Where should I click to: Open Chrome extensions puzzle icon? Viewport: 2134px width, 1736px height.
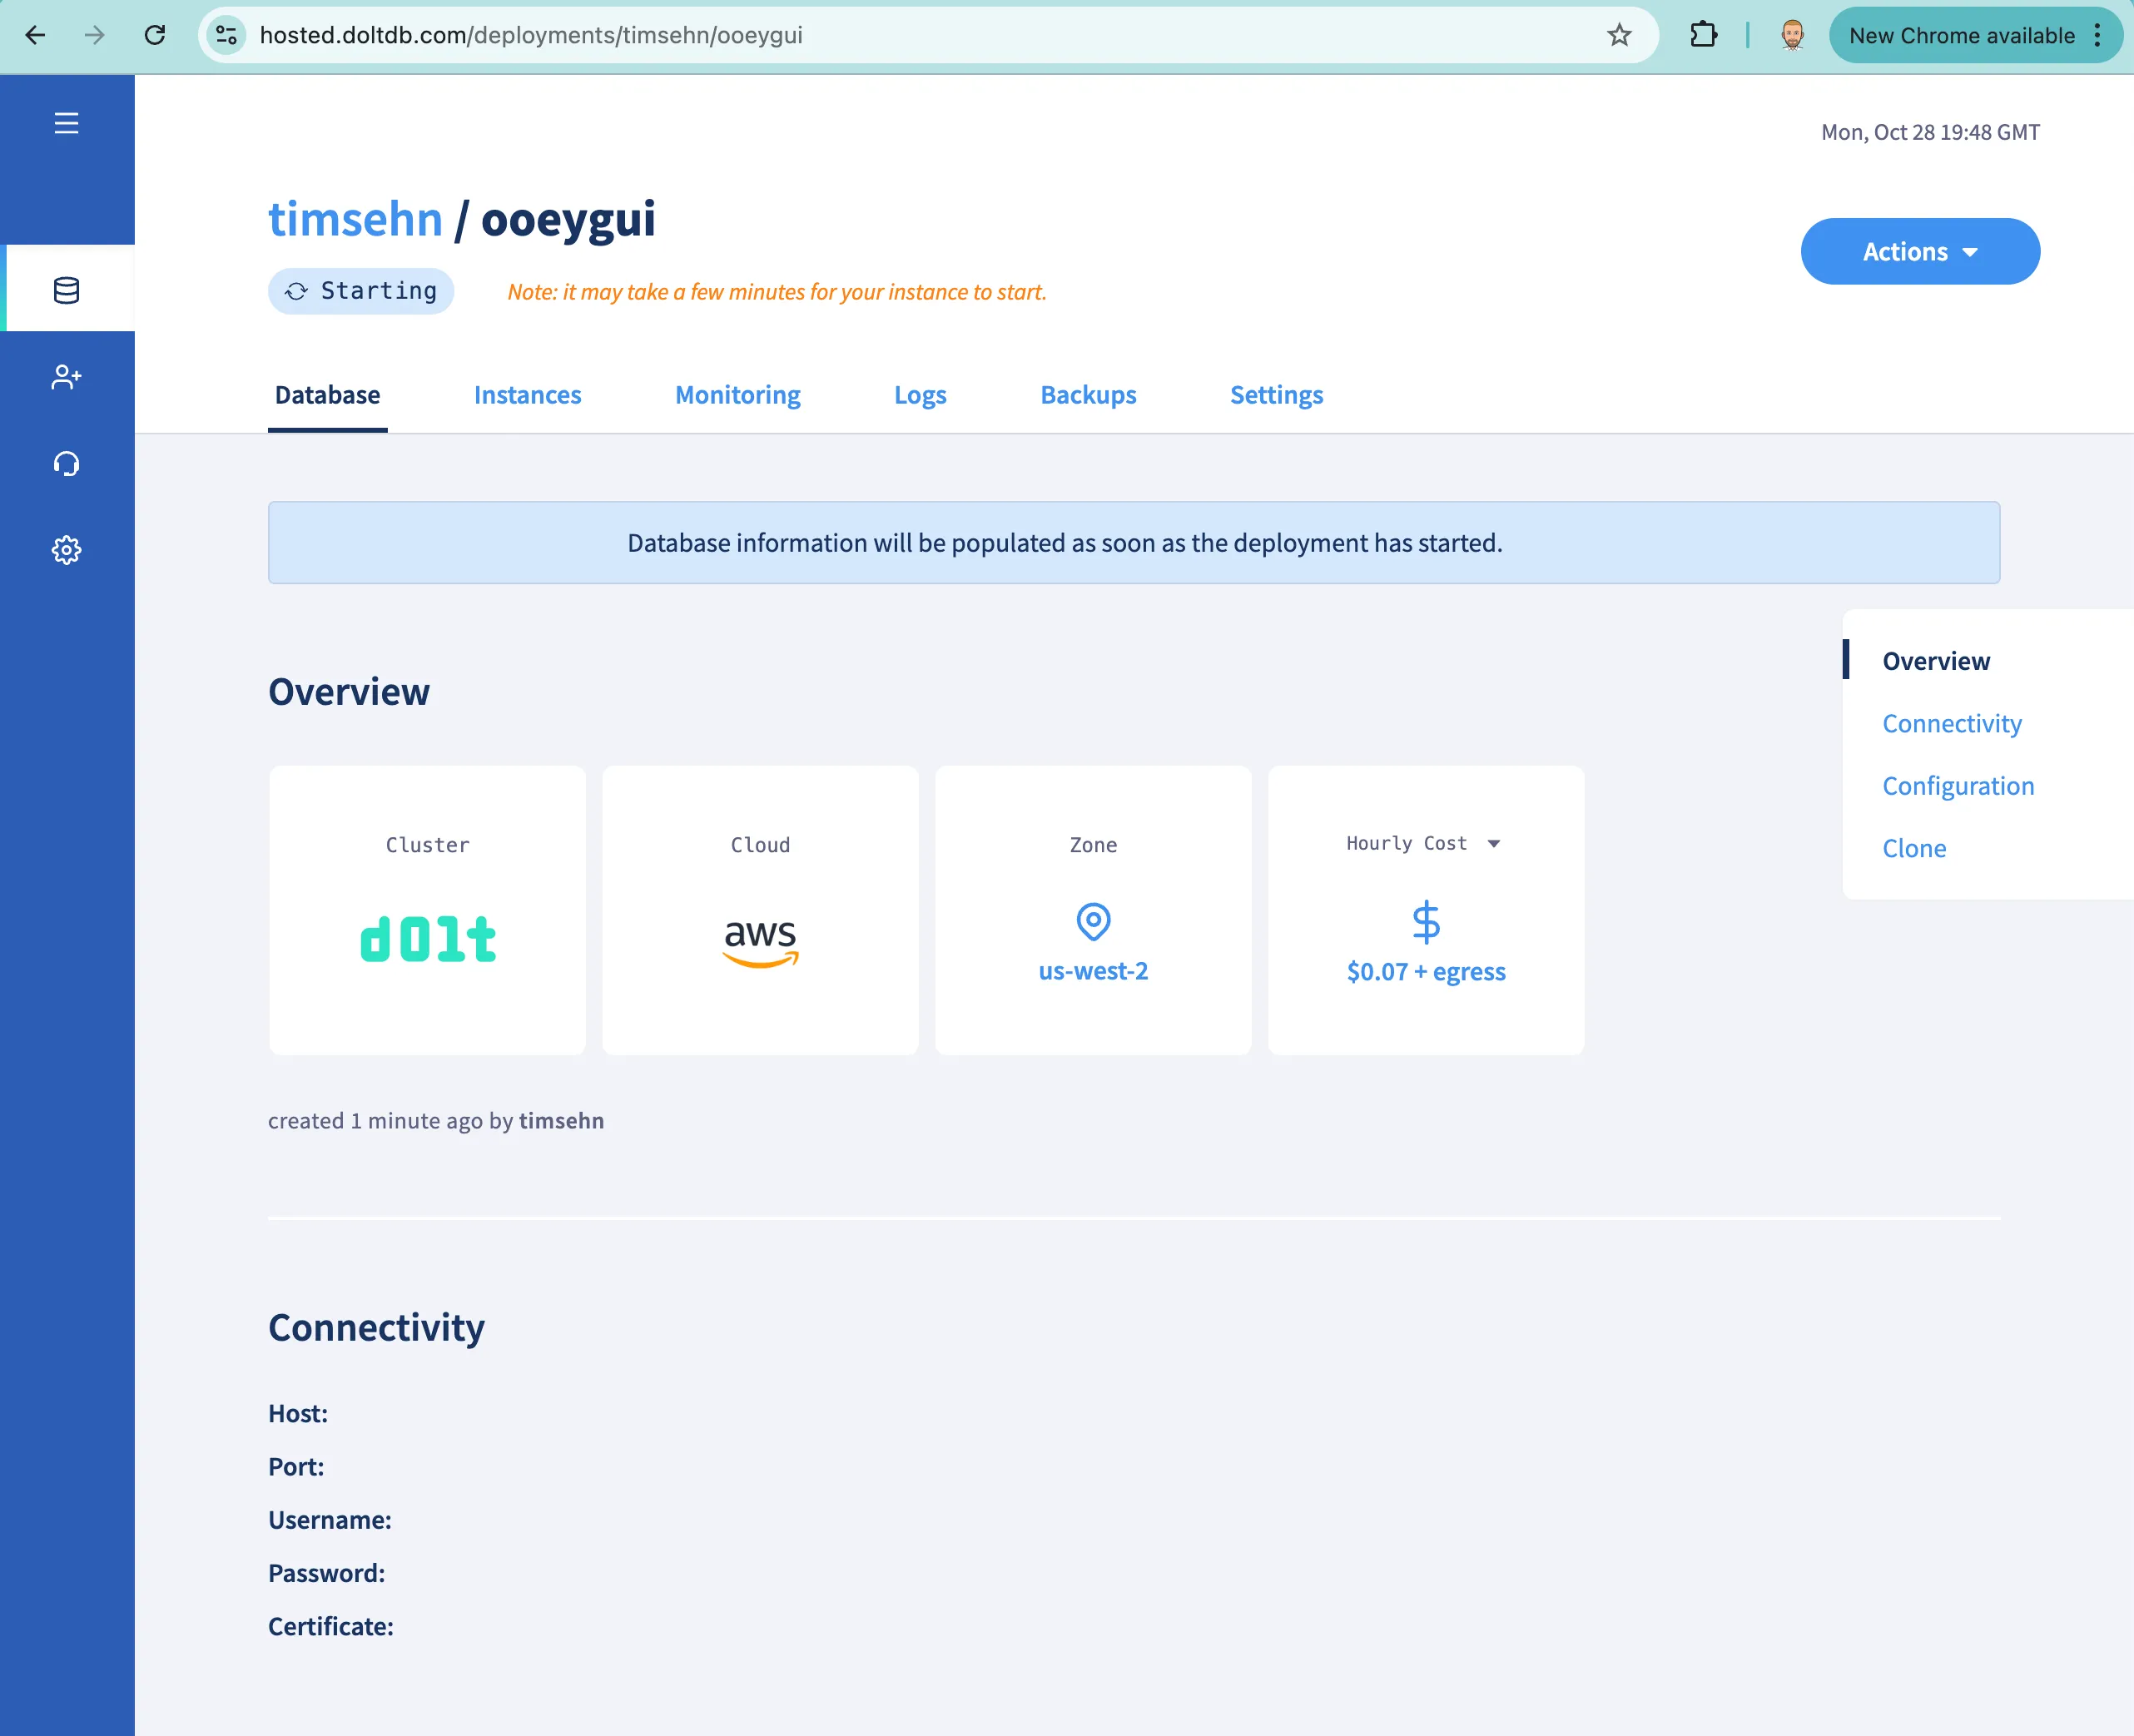click(1703, 35)
